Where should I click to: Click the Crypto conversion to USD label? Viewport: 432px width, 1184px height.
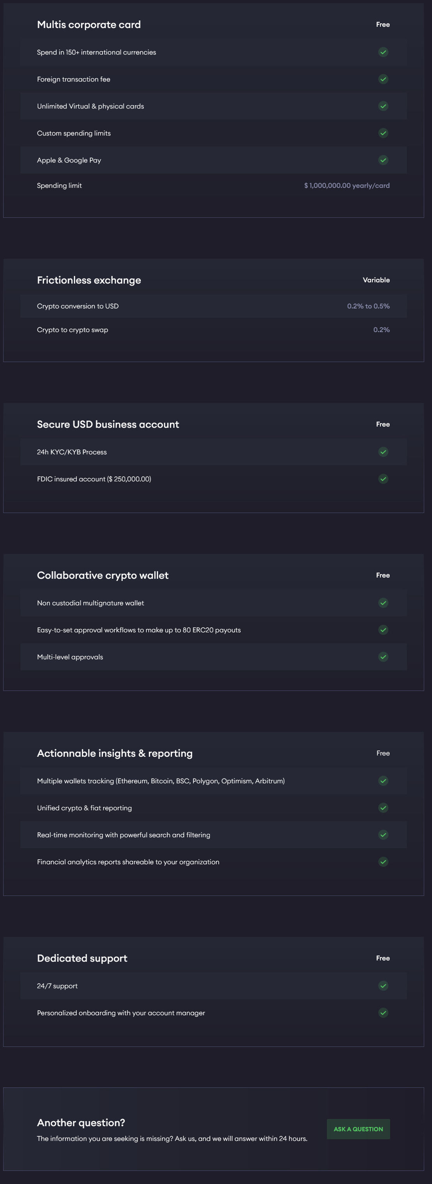(x=78, y=306)
